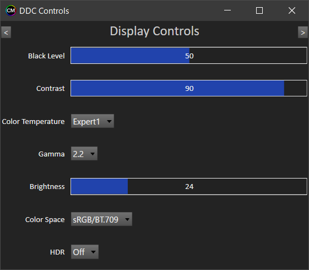Open the HDR Off dropdown

point(85,252)
